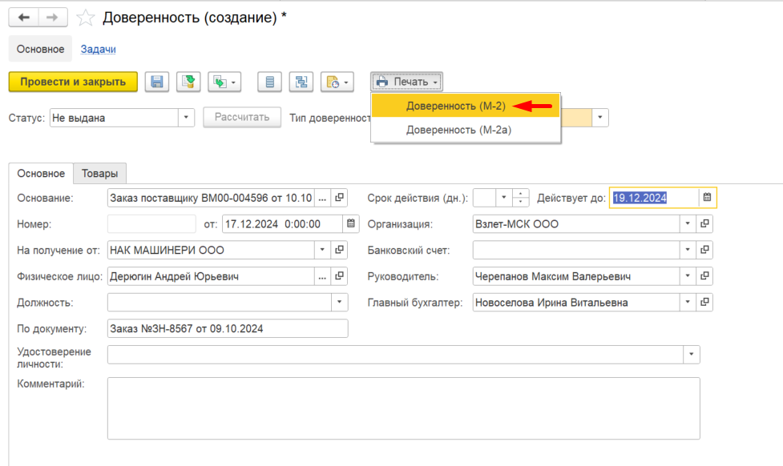
Task: Open the calendar for the Действует до date
Action: click(707, 198)
